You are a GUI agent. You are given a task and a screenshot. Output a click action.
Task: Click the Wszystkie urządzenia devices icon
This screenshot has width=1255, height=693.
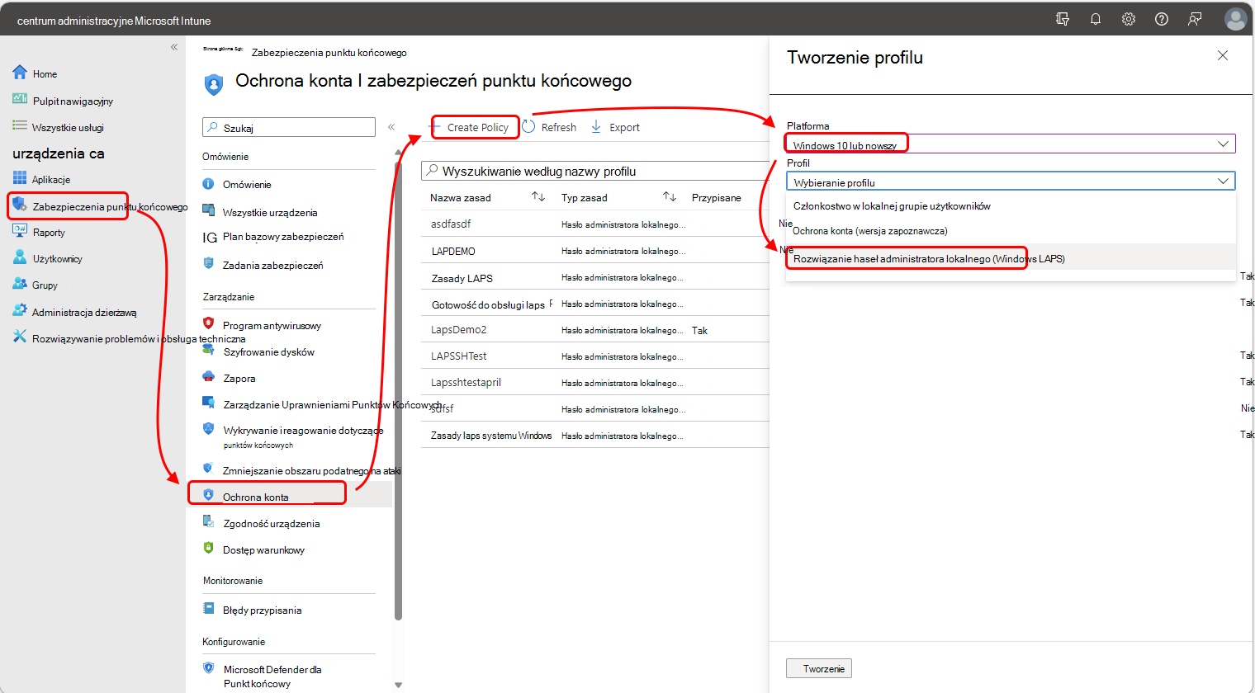click(209, 211)
